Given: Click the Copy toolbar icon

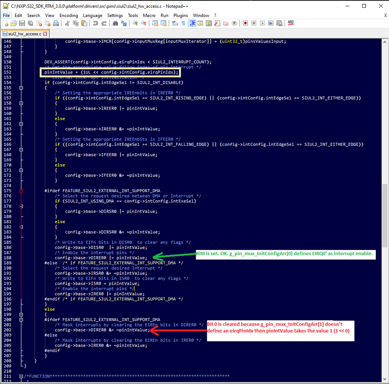Looking at the screenshot, I should pyautogui.click(x=76, y=23).
